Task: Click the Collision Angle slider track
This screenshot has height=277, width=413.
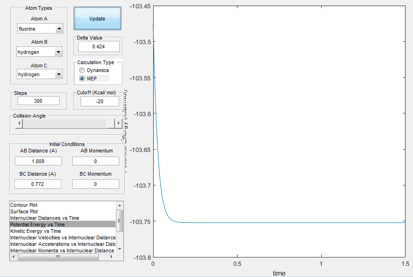Action: 65,123
